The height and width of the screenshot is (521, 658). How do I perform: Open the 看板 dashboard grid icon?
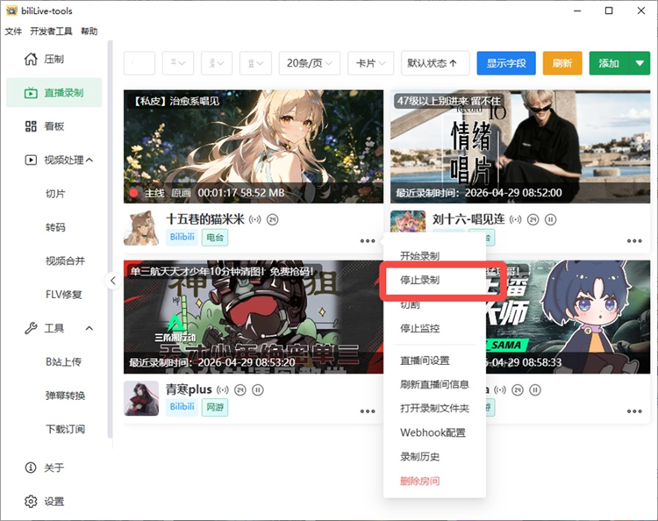point(31,126)
